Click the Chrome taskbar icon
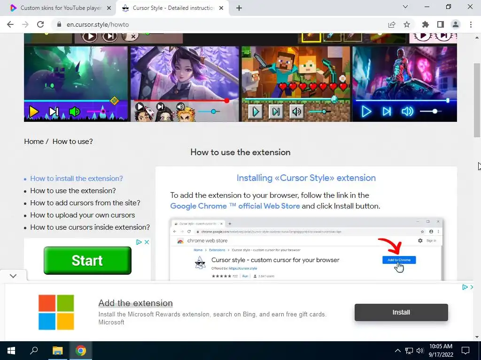 [x=81, y=351]
